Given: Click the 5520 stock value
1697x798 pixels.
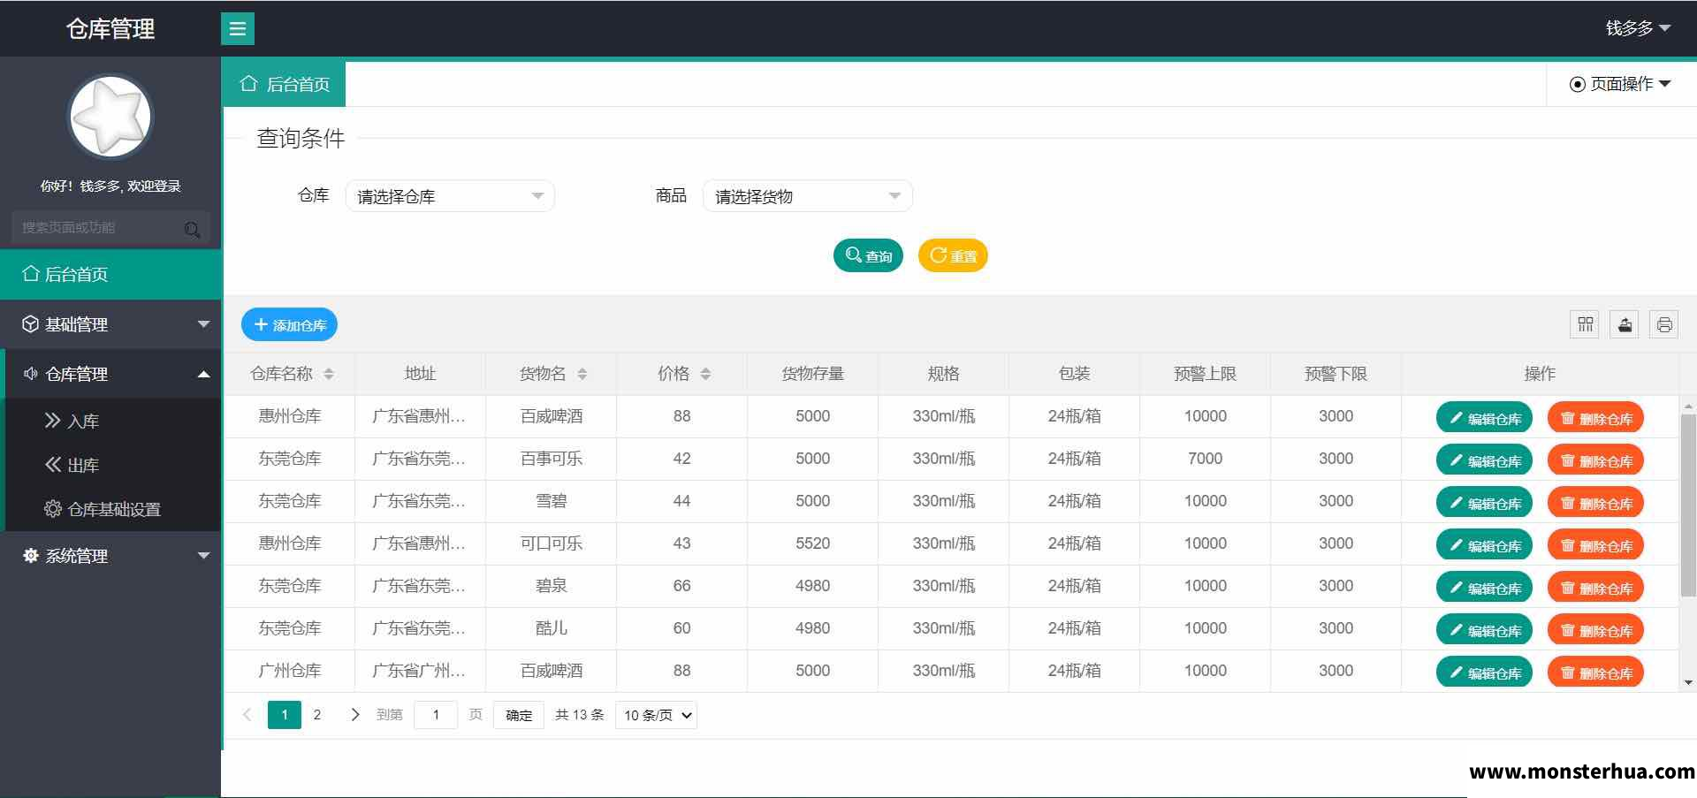Looking at the screenshot, I should point(812,543).
